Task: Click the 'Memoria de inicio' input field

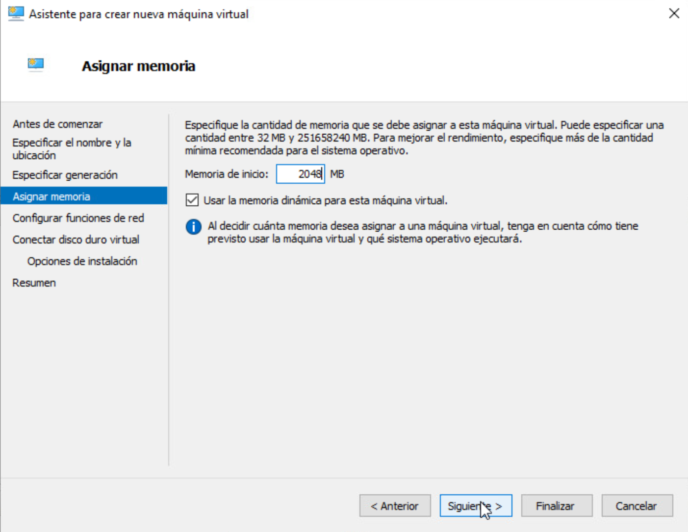Action: click(300, 174)
